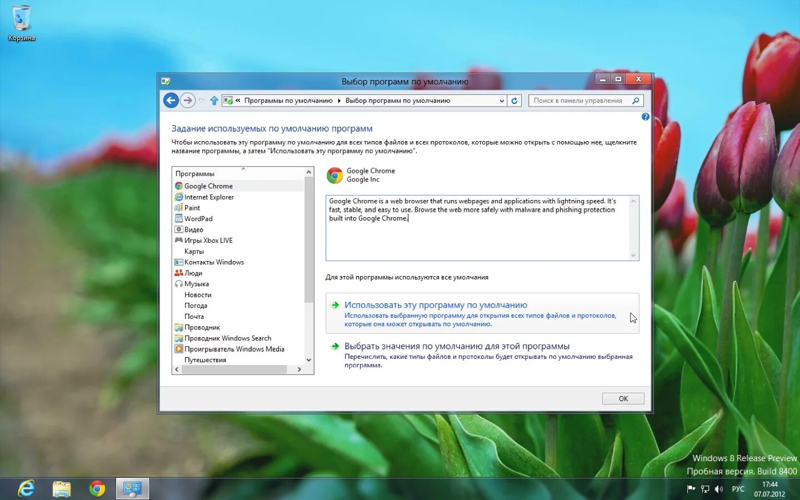Expand the address bar history dropdown
800x500 pixels.
pyautogui.click(x=502, y=101)
